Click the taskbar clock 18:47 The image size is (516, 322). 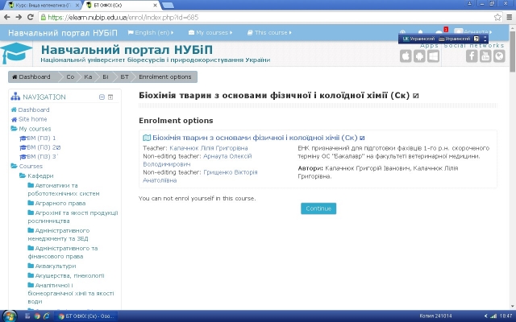506,316
